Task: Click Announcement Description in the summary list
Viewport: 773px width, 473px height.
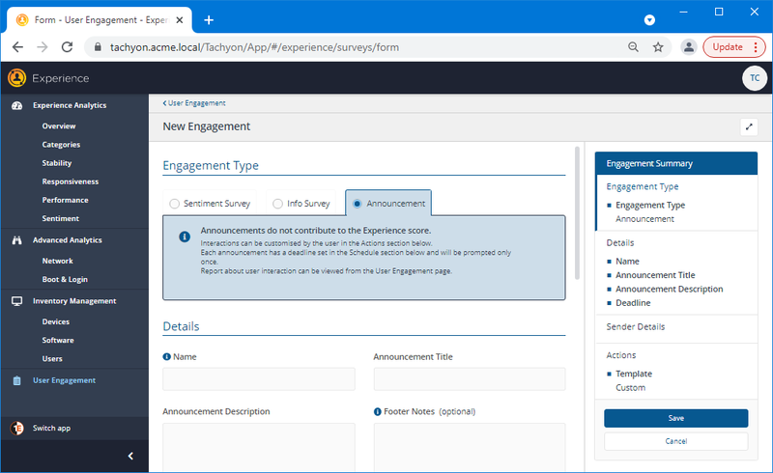Action: 669,290
